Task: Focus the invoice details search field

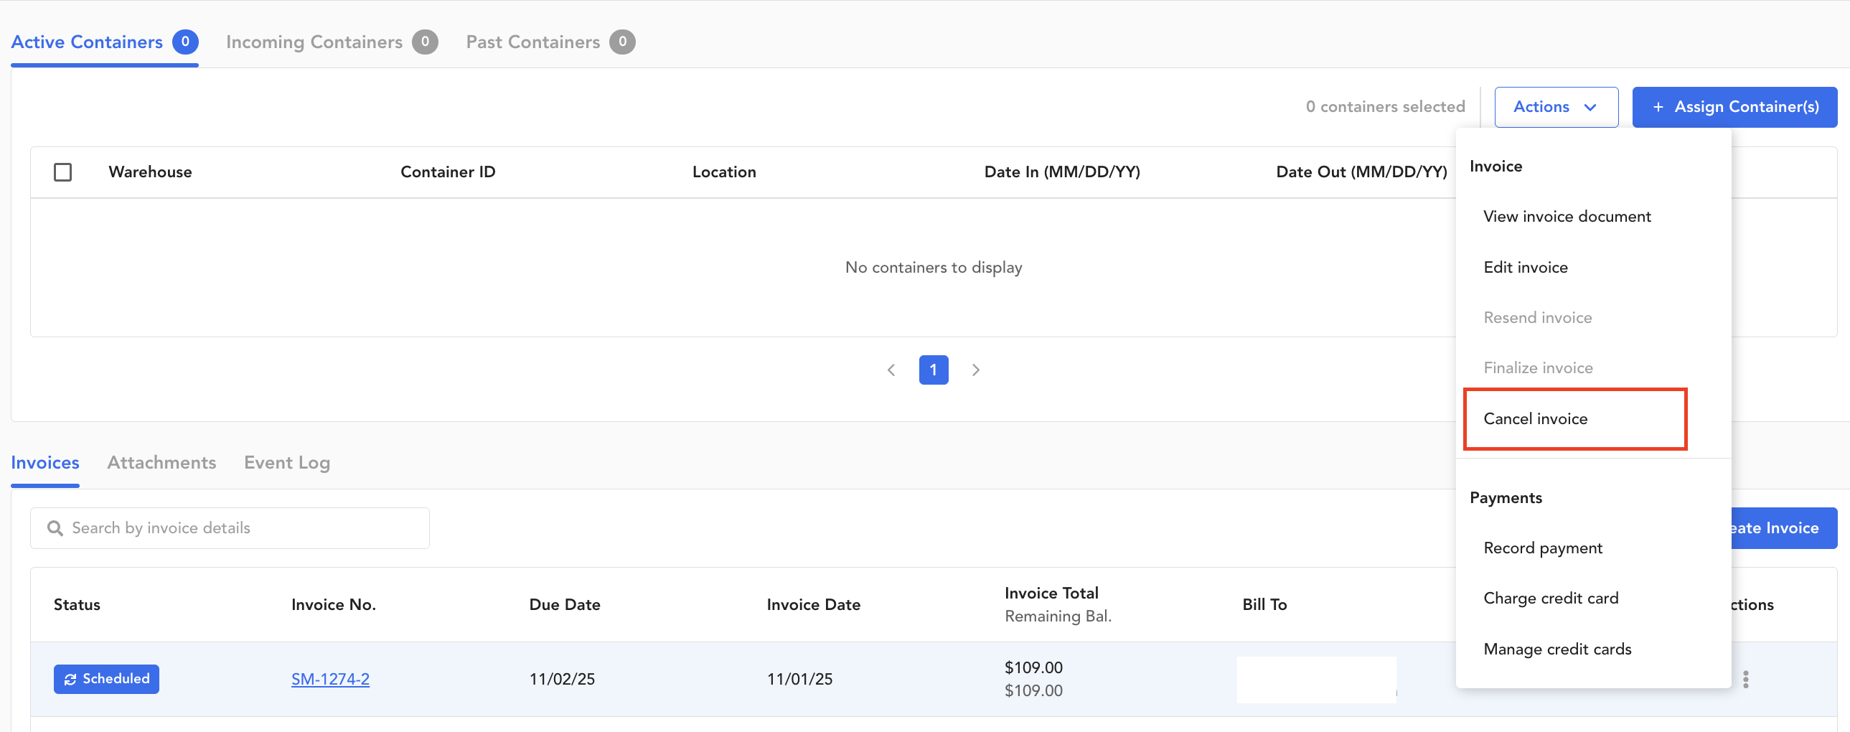Action: click(x=230, y=528)
